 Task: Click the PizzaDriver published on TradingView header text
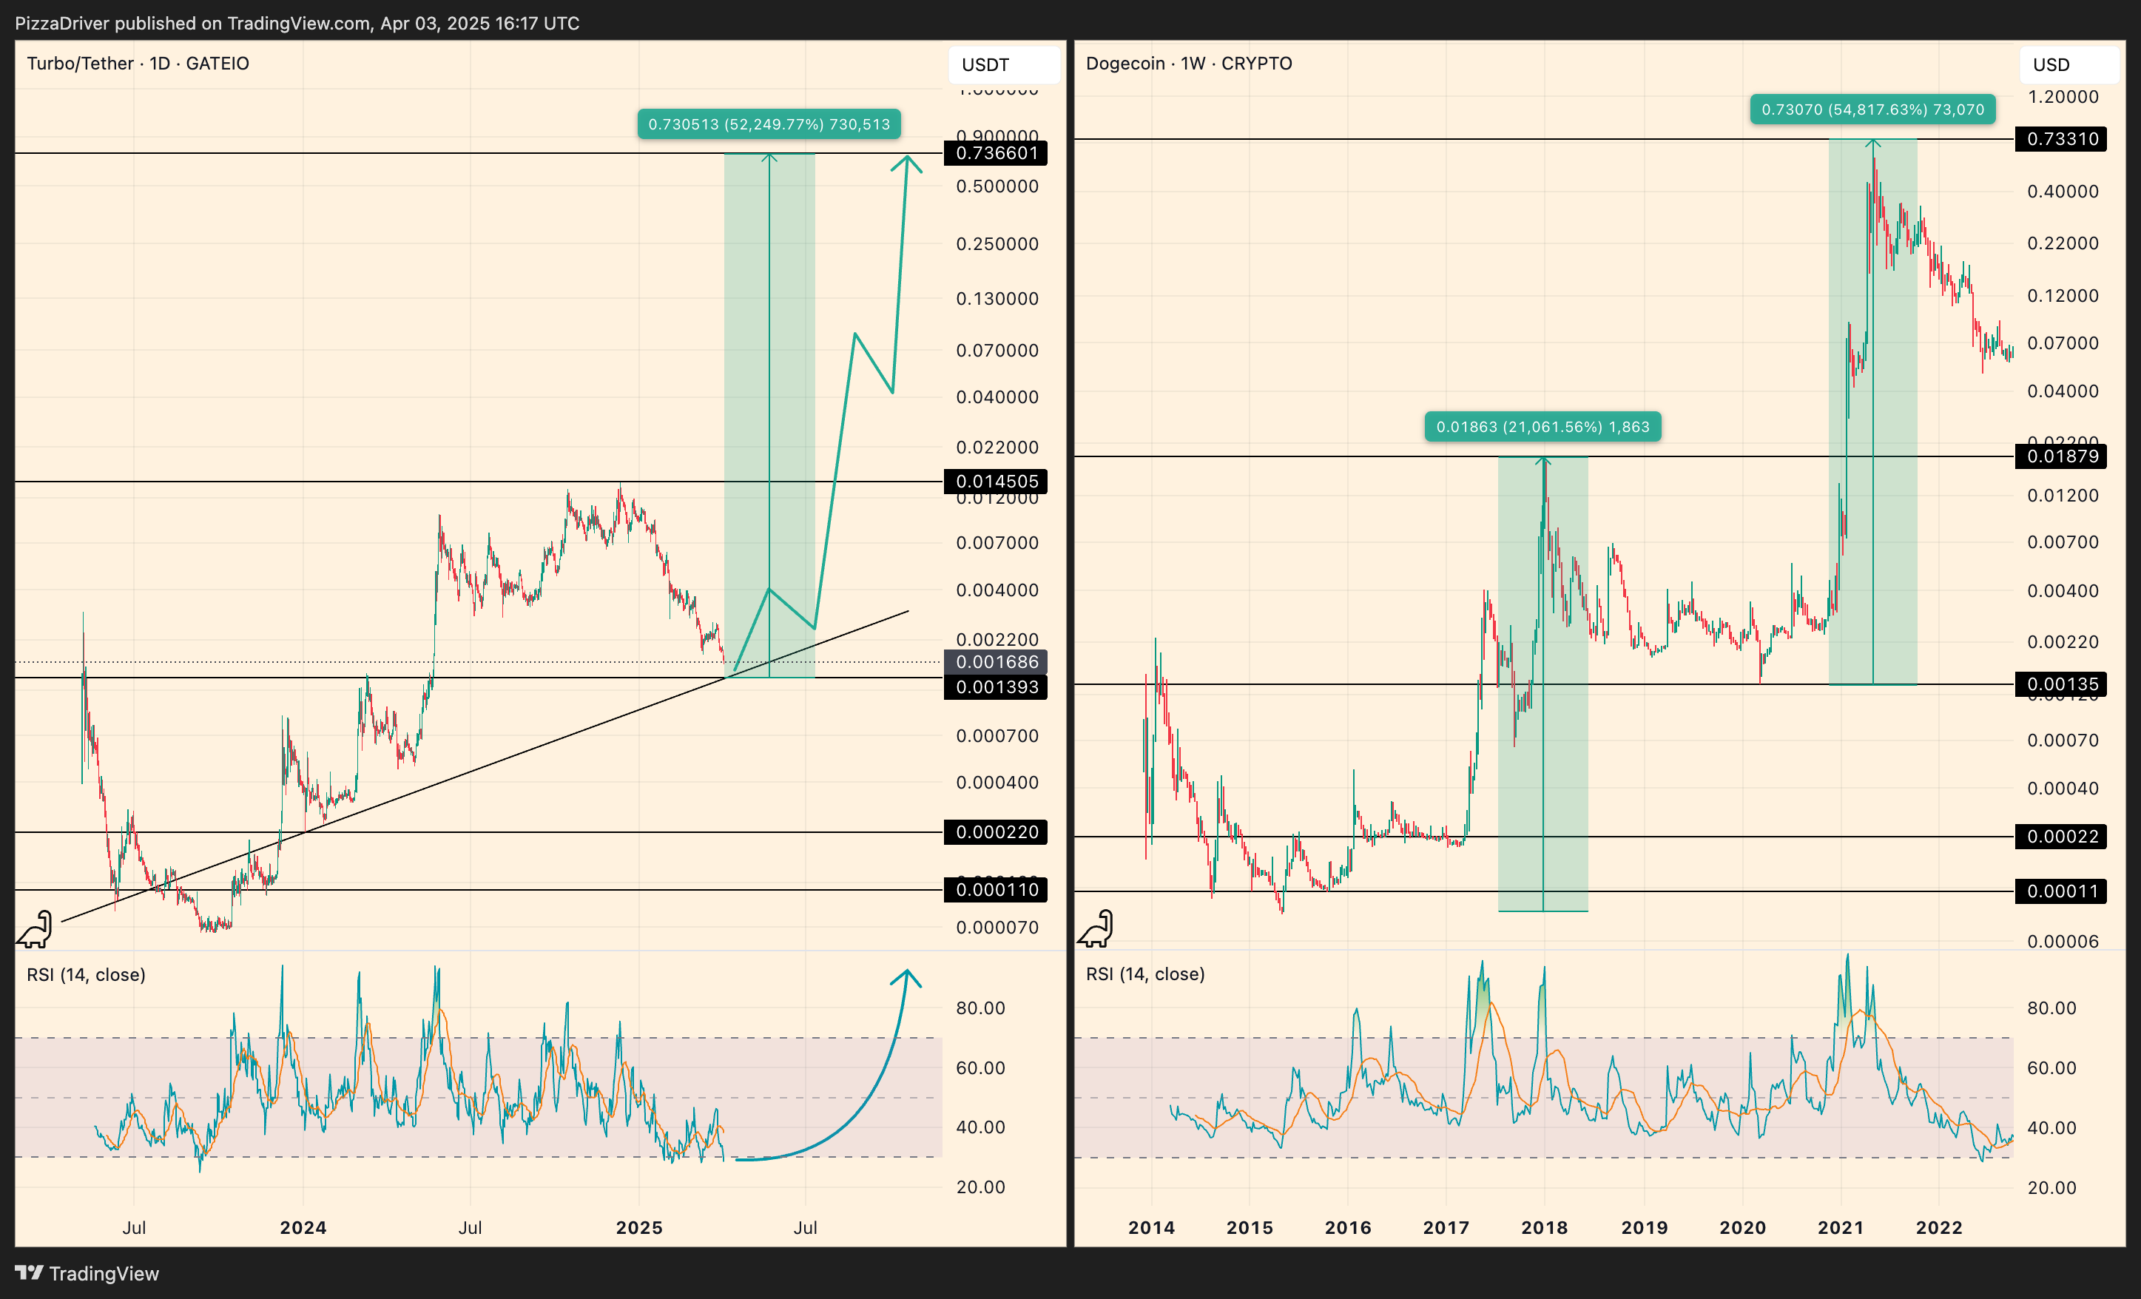pos(297,24)
